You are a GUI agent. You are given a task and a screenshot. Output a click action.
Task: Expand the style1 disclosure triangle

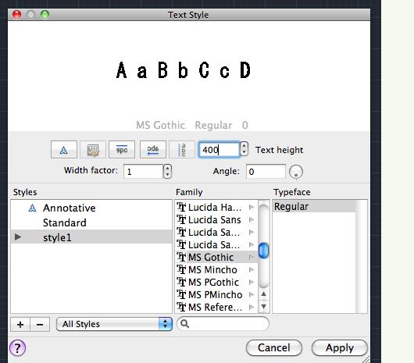[18, 237]
